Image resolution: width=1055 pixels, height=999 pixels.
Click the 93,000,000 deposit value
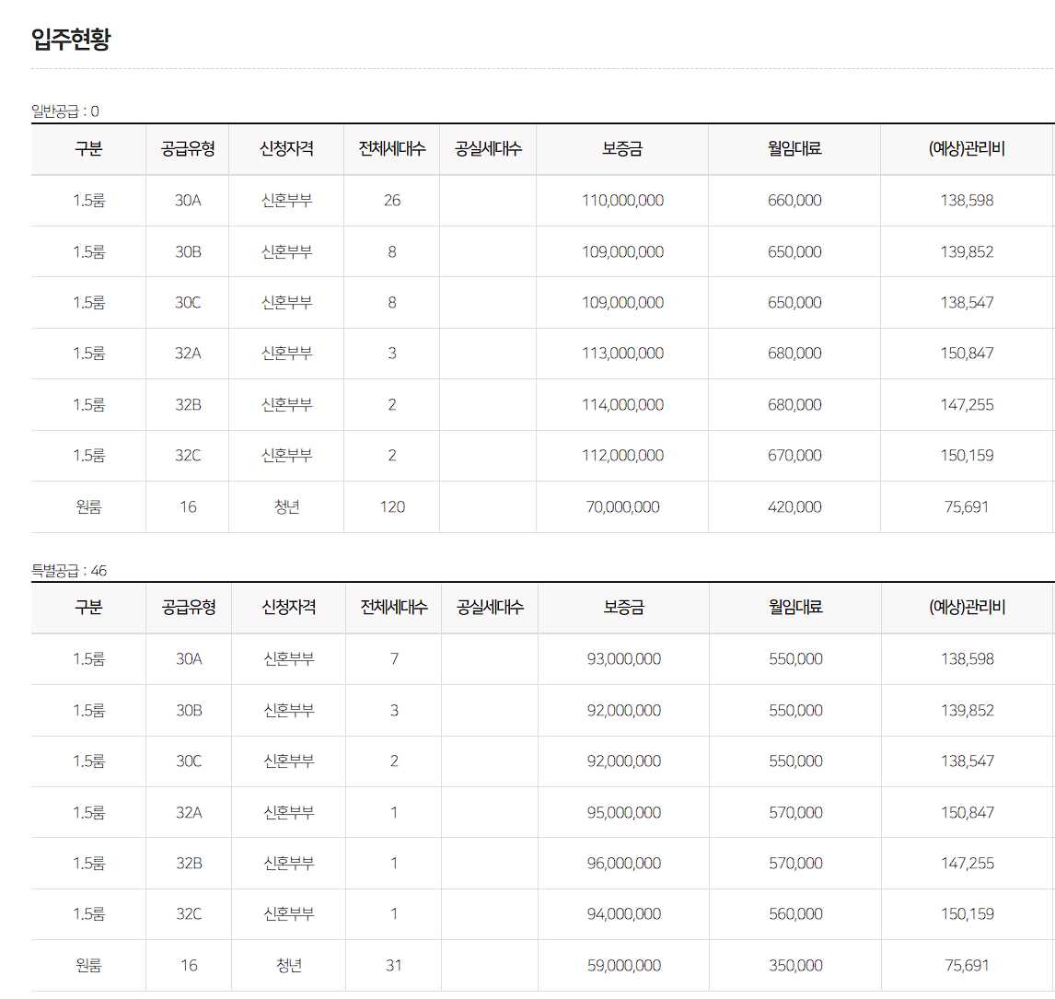click(624, 658)
